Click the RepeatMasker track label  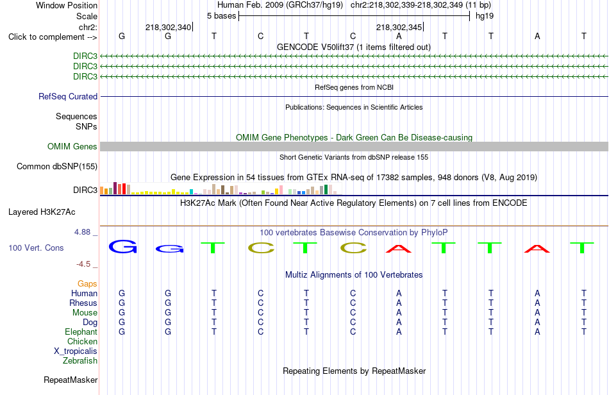pos(71,380)
